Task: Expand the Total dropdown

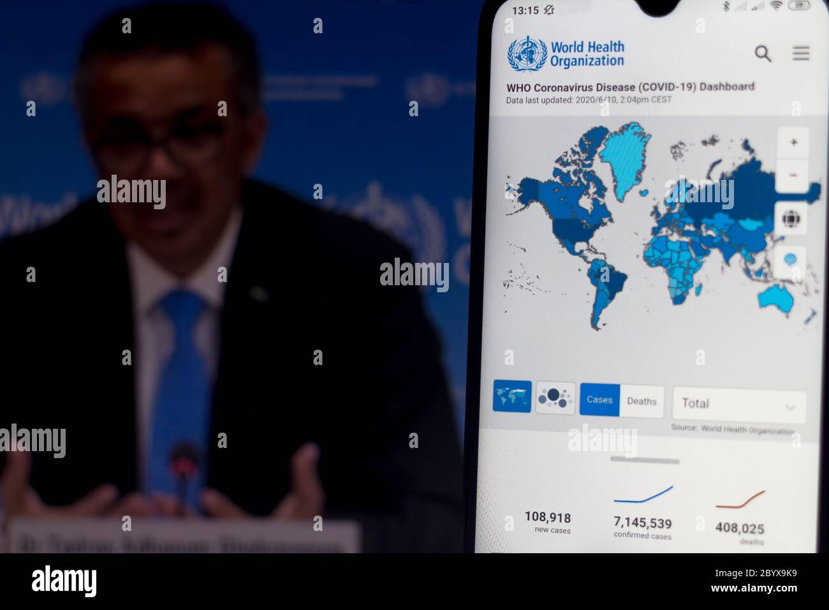Action: coord(738,405)
